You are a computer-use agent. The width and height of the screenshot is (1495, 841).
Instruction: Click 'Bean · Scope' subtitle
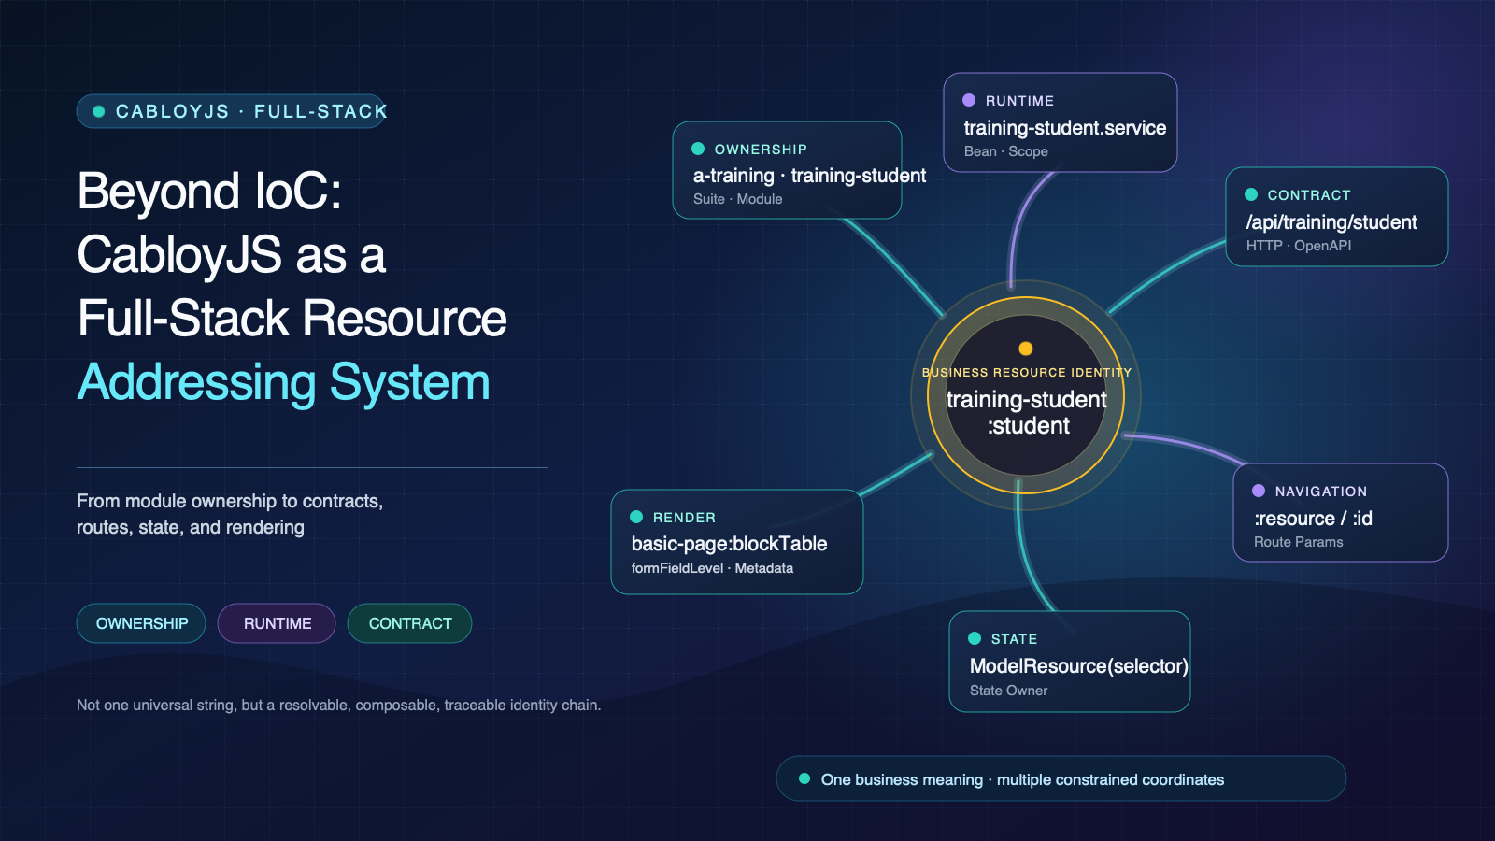point(1005,151)
